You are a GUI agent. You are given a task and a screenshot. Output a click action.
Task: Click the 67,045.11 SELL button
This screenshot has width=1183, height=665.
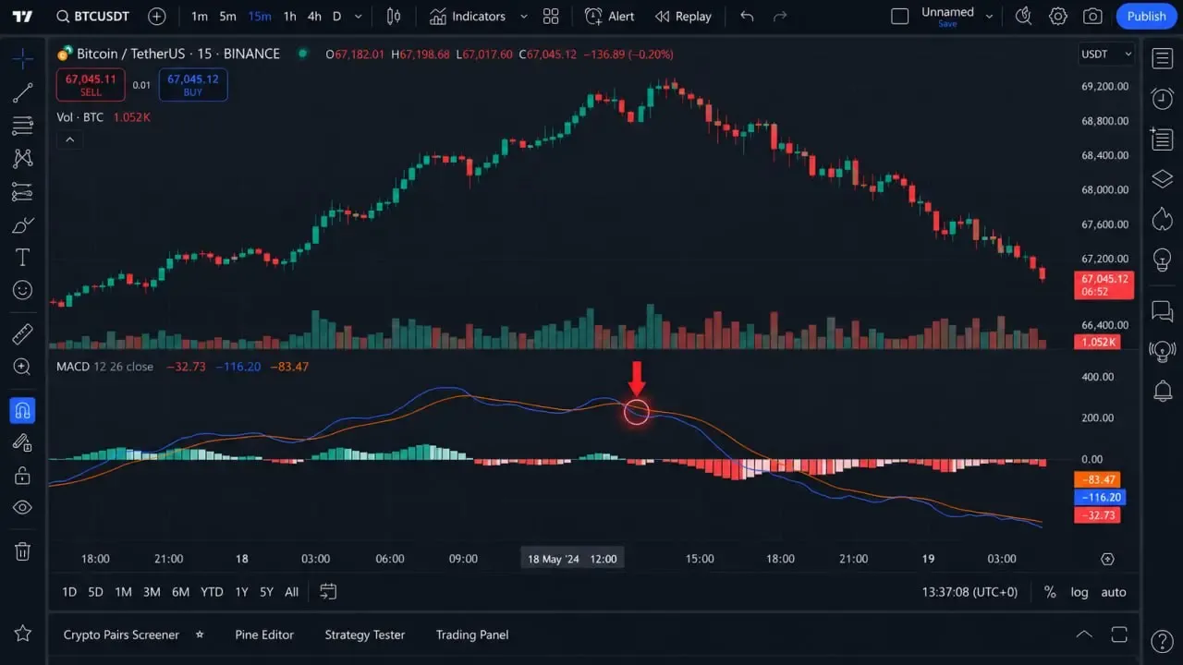coord(91,85)
